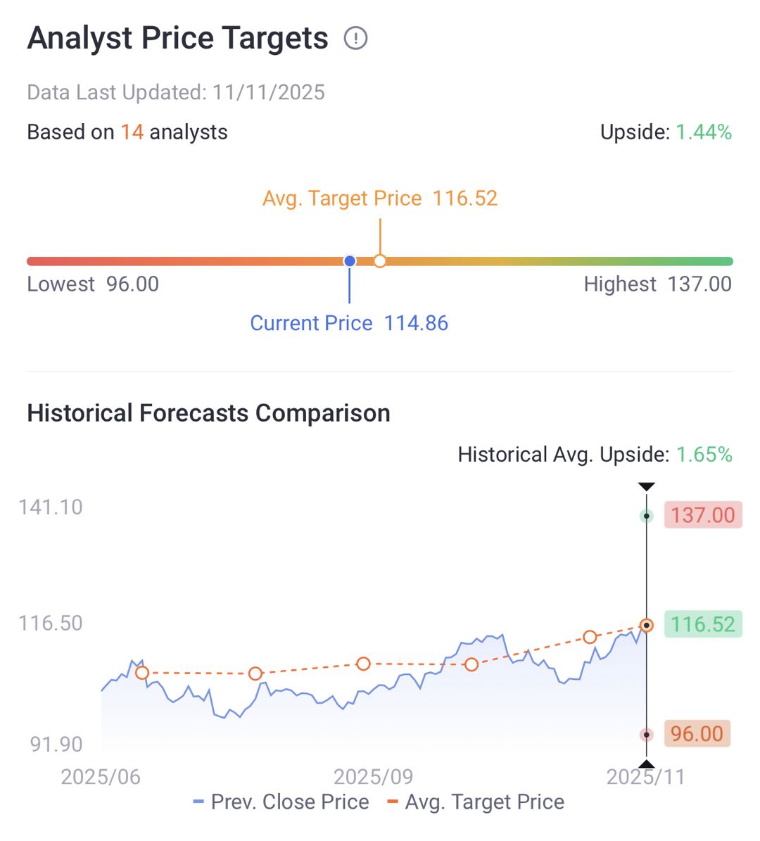
Task: Select the first orange target point near 2025/06
Action: [142, 673]
